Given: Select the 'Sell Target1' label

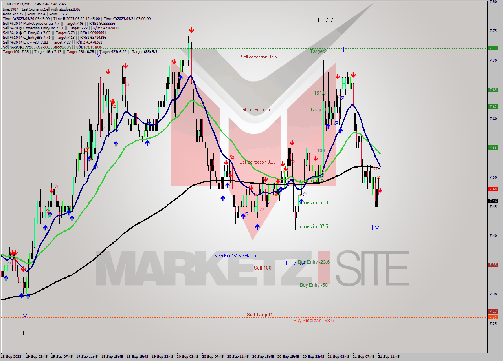Looking at the screenshot, I should click(259, 315).
